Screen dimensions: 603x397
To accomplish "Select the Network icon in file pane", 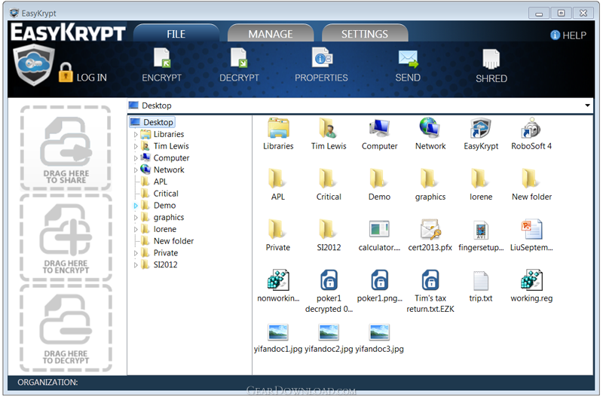I will point(430,128).
